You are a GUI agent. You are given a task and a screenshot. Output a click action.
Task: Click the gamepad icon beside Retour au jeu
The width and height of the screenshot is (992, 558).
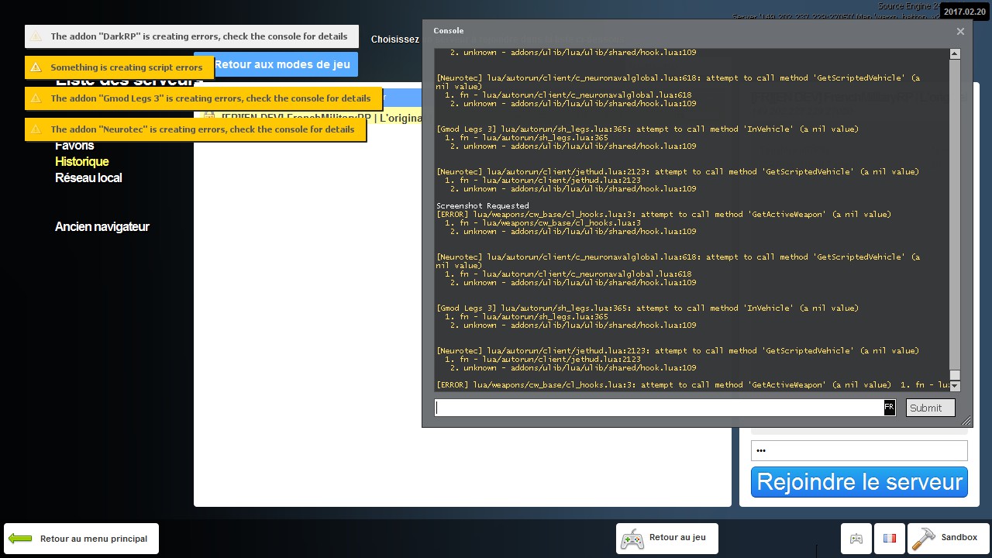632,538
